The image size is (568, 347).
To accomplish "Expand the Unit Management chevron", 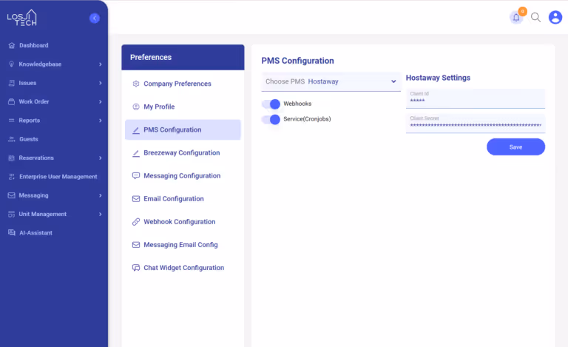I will click(x=101, y=215).
